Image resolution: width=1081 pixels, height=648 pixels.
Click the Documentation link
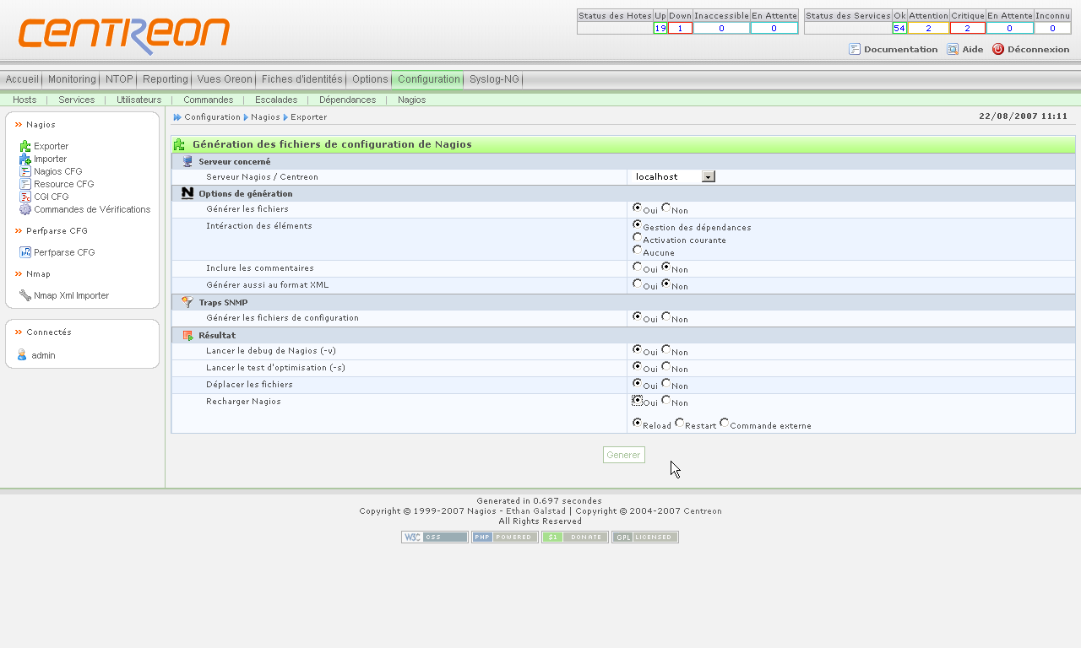click(x=900, y=49)
